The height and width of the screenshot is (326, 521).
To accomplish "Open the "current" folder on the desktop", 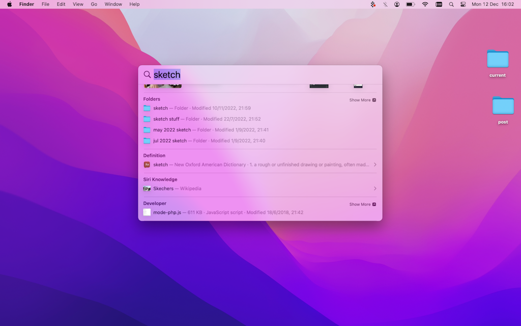I will 497,61.
